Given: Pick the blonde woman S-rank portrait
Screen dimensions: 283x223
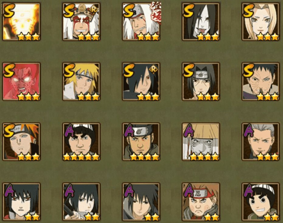Looking at the screenshot, I should 261,22.
